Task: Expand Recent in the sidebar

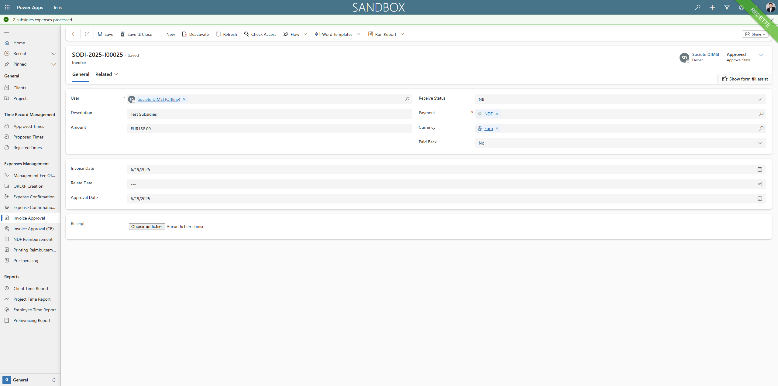Action: coord(54,53)
